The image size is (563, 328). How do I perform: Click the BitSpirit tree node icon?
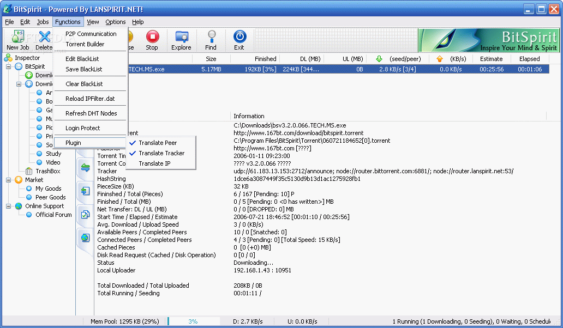click(19, 66)
